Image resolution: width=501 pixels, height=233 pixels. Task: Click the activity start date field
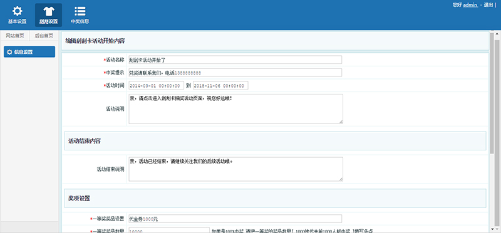[x=156, y=85]
